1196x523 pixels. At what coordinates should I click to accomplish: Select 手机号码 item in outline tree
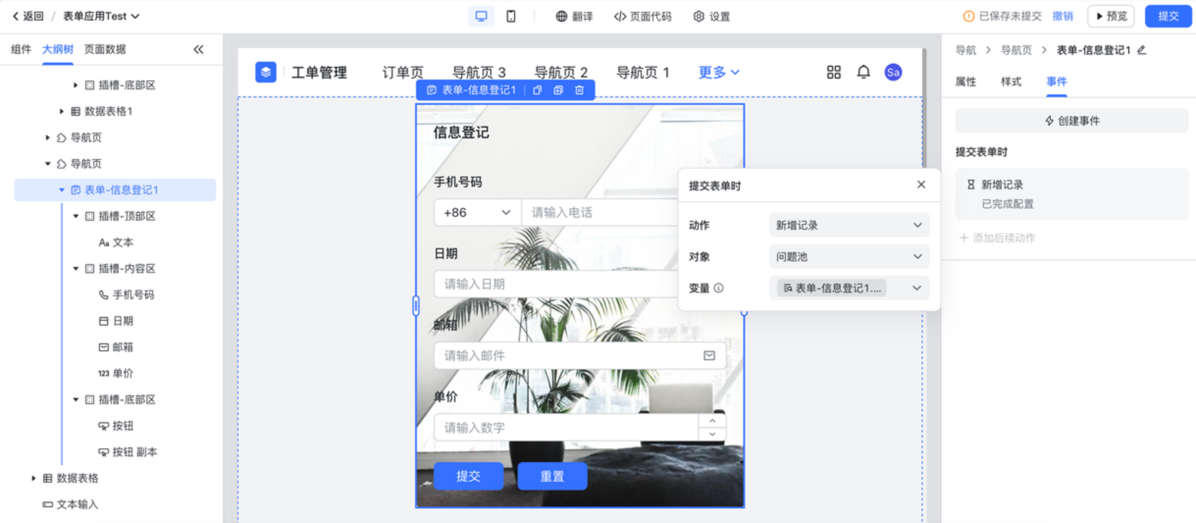[x=126, y=294]
